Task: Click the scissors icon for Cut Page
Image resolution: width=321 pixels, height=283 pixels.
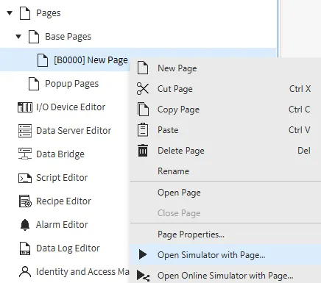Action: point(143,89)
